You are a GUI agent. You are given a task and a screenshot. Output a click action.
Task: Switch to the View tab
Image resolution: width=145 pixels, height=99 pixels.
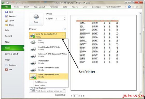(85, 7)
